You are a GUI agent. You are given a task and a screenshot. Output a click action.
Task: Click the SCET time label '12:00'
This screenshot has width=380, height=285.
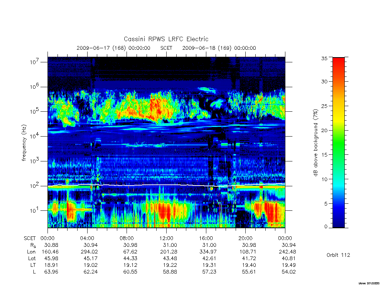(166, 238)
